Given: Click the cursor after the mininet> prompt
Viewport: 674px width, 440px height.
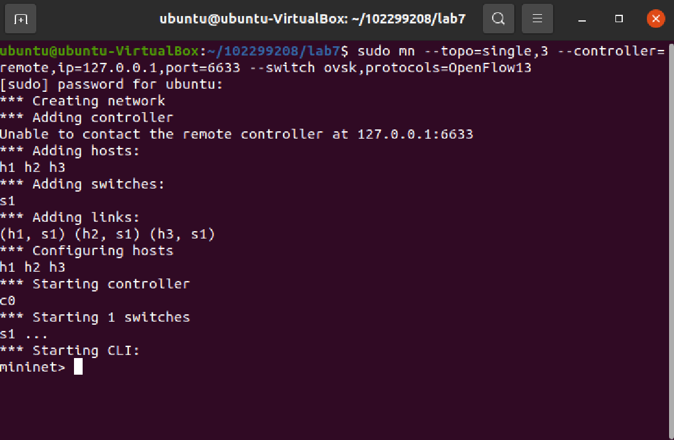Looking at the screenshot, I should (x=78, y=367).
